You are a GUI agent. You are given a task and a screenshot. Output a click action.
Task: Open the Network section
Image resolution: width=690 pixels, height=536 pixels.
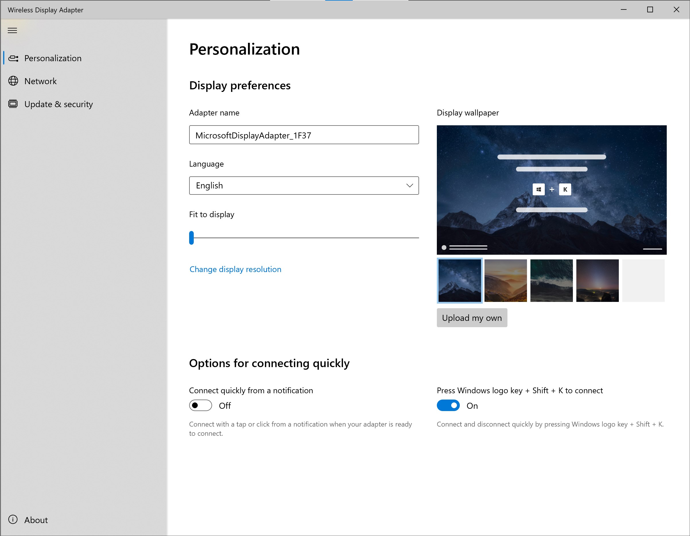[x=40, y=80]
